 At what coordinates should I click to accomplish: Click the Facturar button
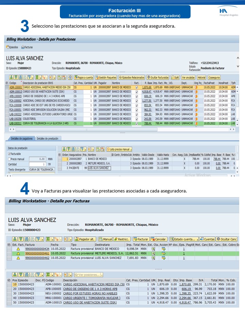click(x=141, y=239)
